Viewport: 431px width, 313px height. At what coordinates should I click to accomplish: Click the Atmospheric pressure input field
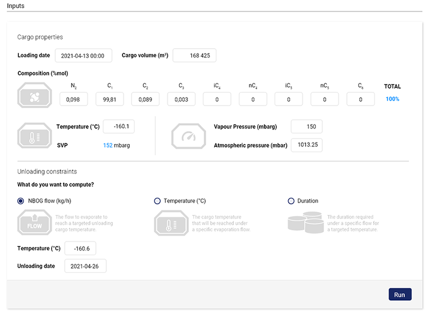307,145
